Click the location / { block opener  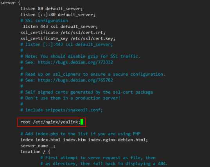click(35, 152)
